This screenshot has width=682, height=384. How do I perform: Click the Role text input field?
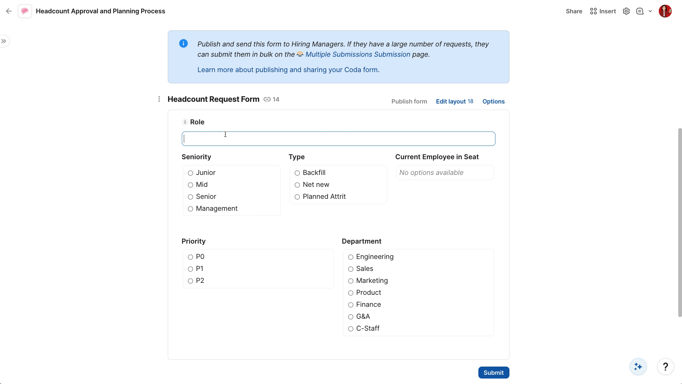[x=338, y=139]
